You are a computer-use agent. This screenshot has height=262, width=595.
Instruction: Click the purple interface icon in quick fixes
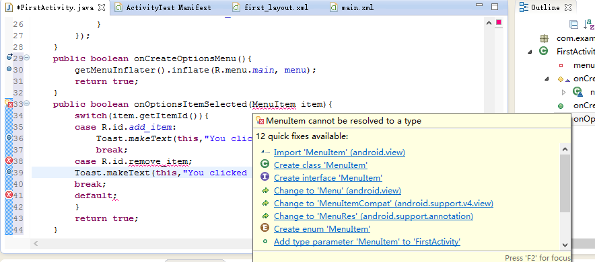click(x=265, y=177)
